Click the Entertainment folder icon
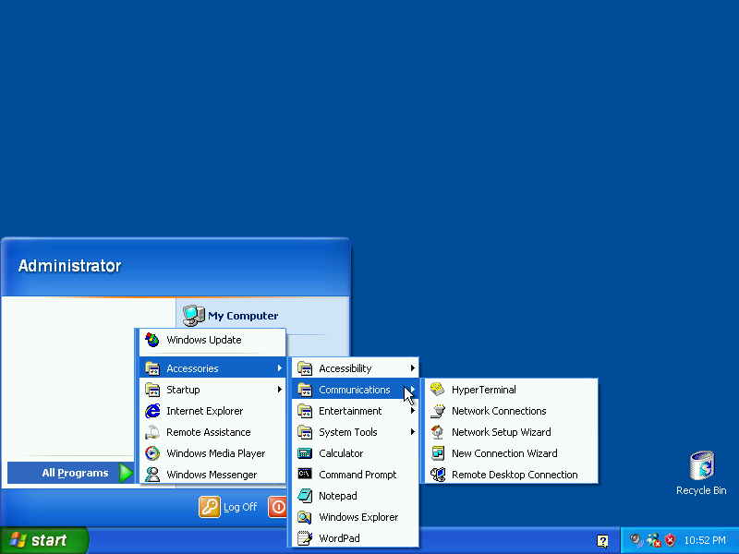 tap(305, 411)
